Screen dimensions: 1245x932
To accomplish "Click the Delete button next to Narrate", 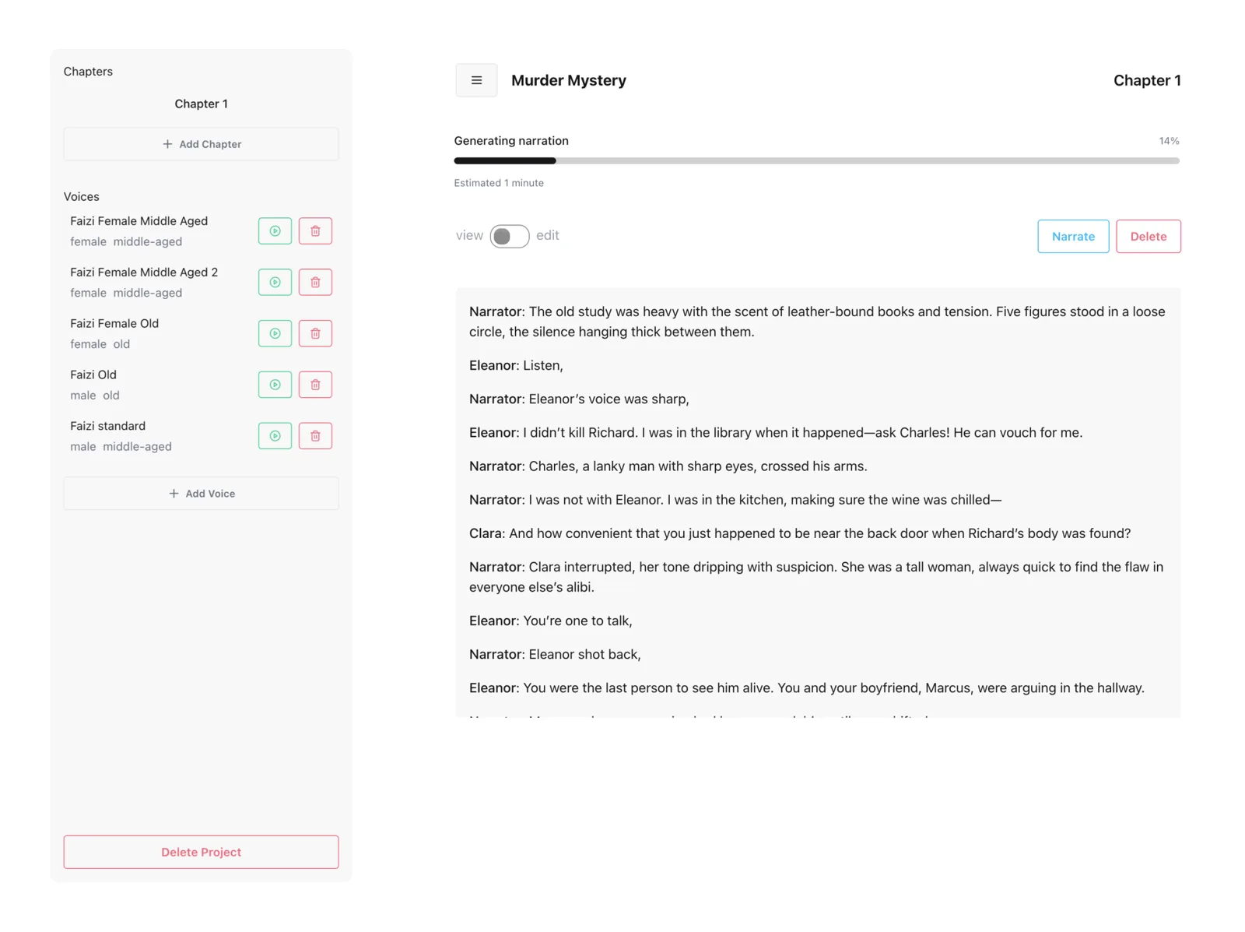I will coord(1148,237).
